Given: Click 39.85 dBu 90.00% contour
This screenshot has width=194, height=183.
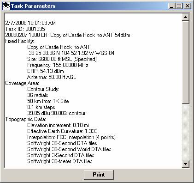Looking at the screenshot, I should coord(56,113).
